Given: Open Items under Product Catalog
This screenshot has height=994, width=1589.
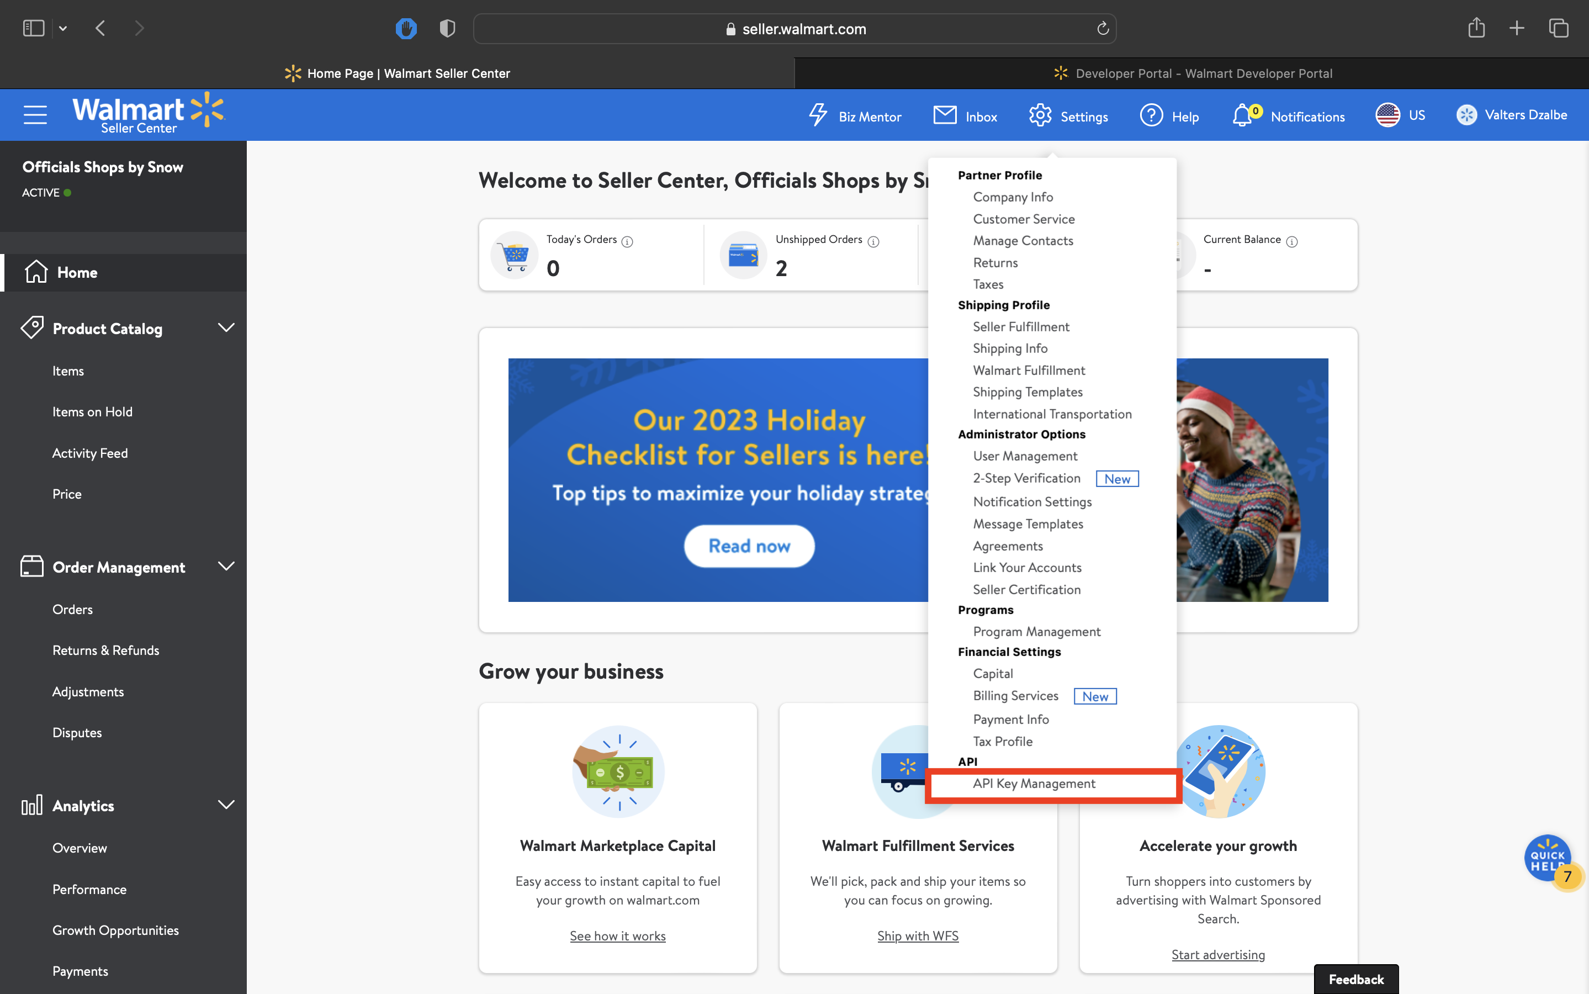Looking at the screenshot, I should tap(68, 371).
